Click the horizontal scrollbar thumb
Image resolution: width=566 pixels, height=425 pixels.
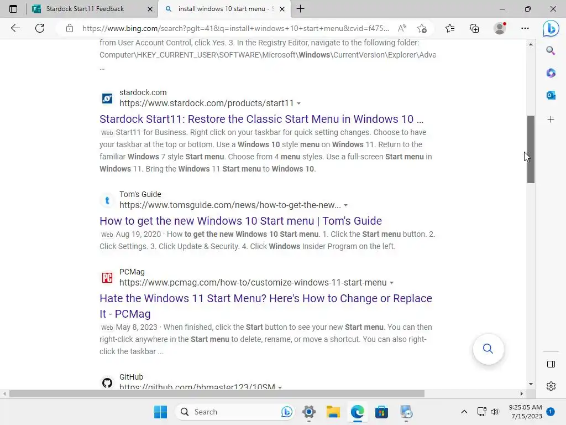tap(217, 393)
